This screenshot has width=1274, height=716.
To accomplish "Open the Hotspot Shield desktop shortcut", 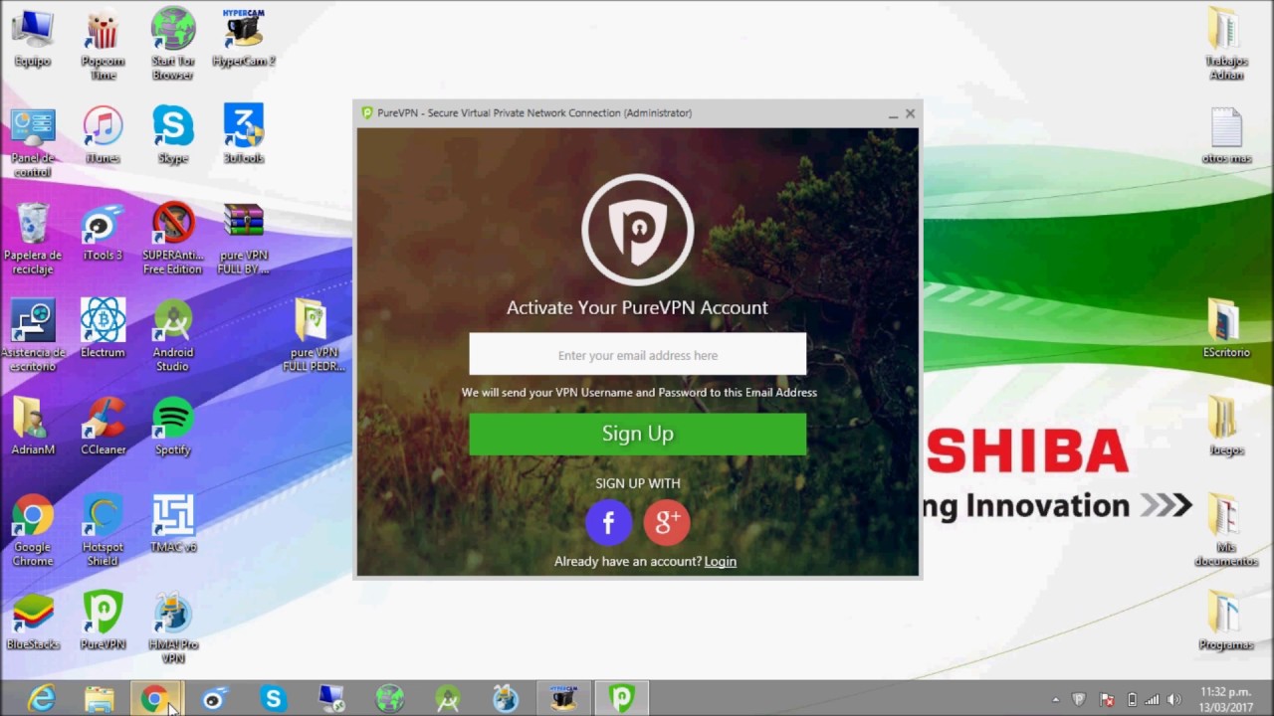I will [103, 531].
